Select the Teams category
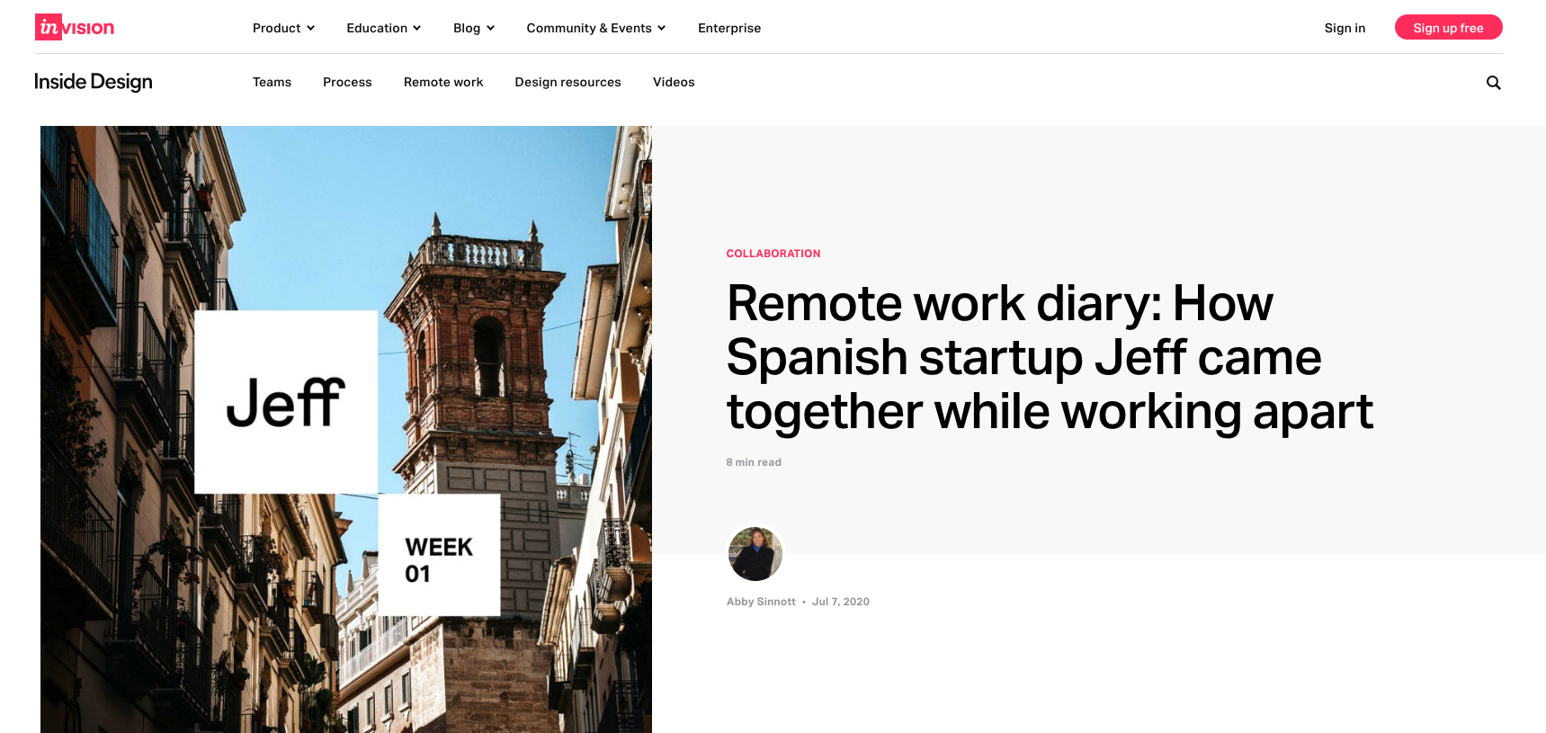1546x733 pixels. click(x=272, y=82)
